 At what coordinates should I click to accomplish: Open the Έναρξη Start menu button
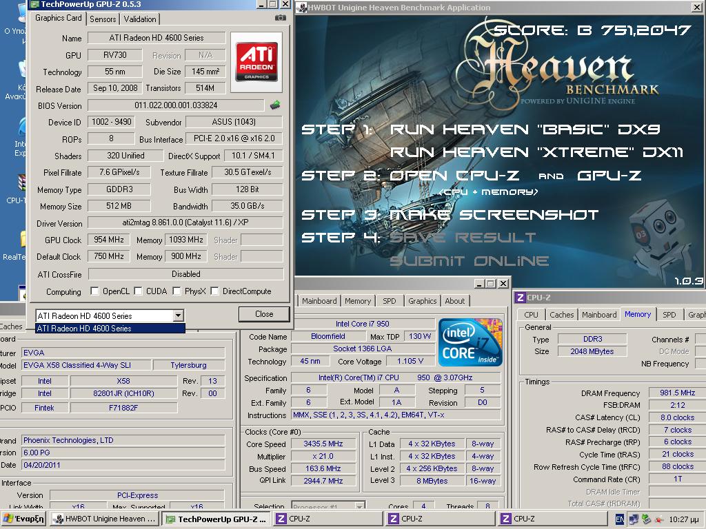(23, 519)
